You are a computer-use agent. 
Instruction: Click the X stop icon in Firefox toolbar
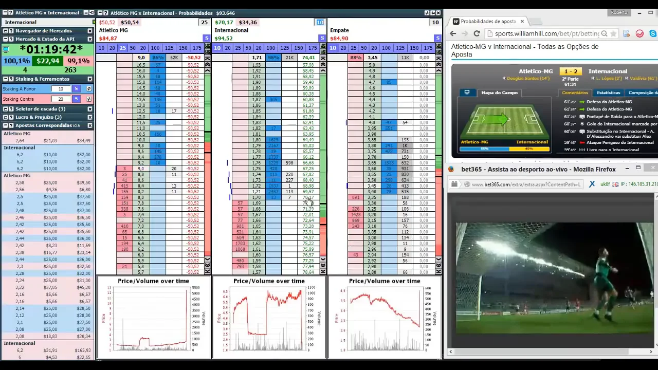click(592, 184)
